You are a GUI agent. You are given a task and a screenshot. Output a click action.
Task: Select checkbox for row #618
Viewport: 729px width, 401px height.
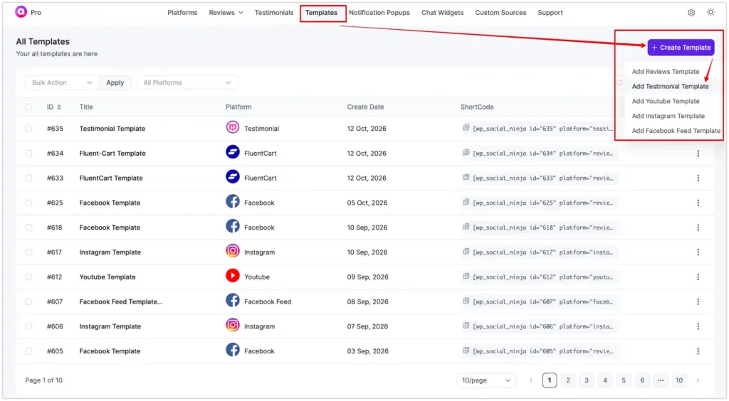click(x=28, y=228)
